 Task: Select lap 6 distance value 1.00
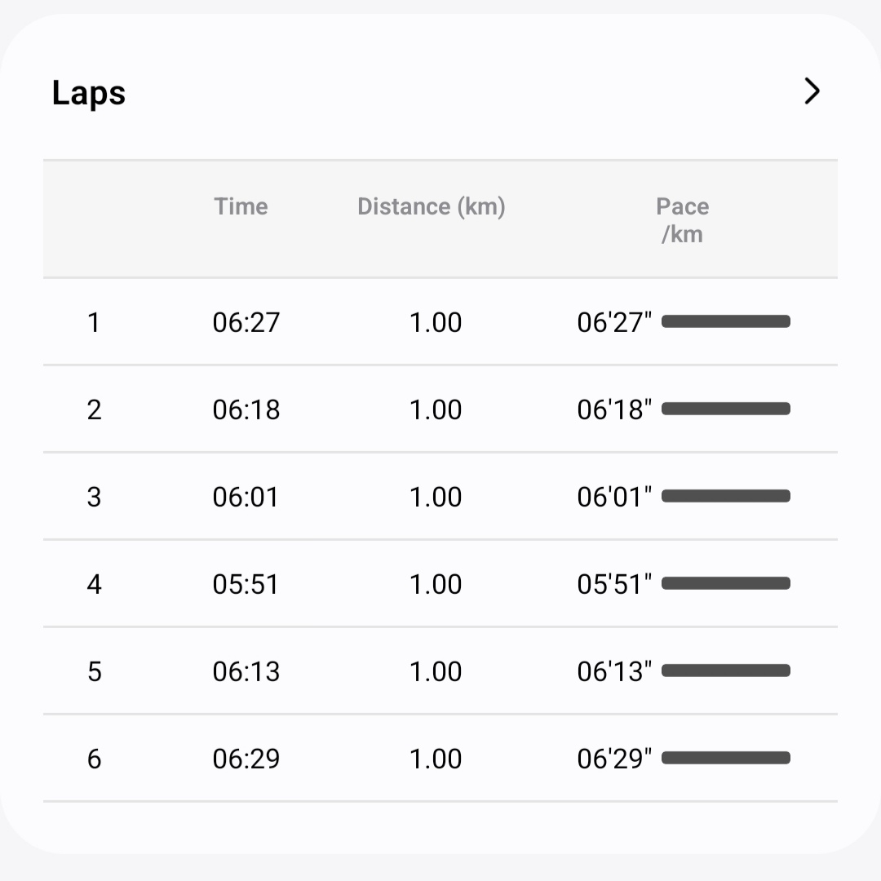436,759
